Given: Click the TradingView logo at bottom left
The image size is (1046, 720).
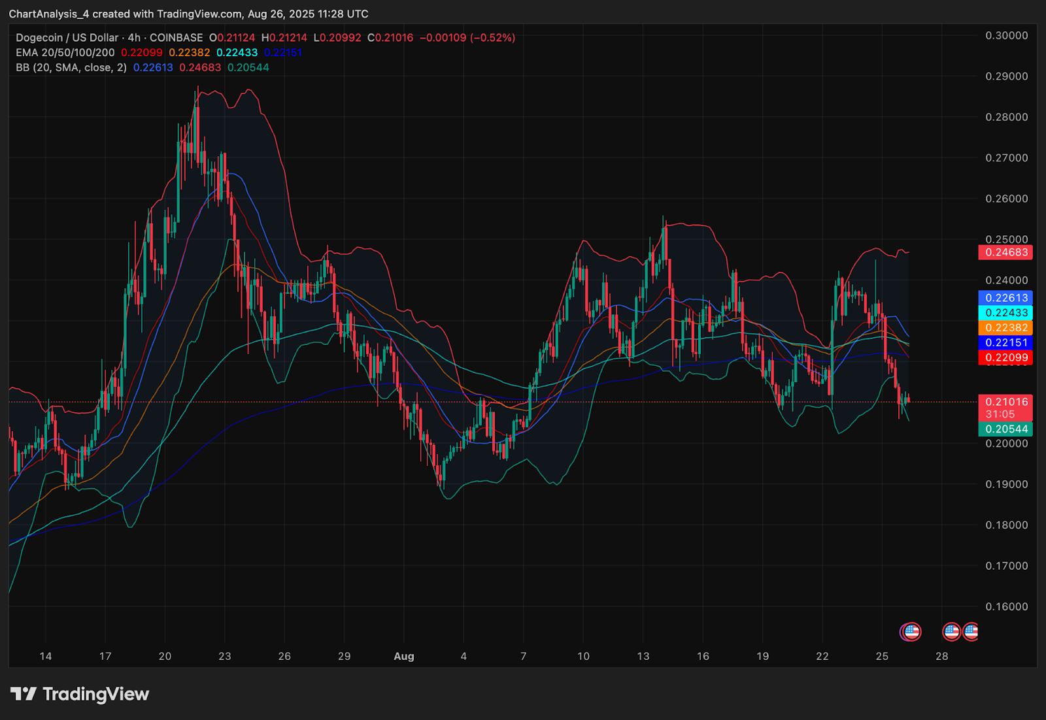Looking at the screenshot, I should click(x=80, y=694).
